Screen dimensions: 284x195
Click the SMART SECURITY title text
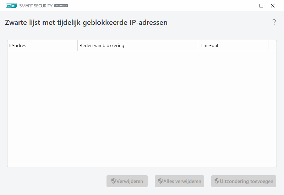[x=35, y=6]
